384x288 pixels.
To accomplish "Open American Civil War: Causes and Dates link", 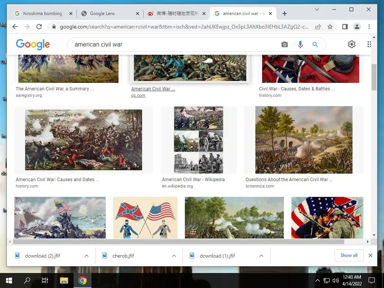I will (57, 180).
